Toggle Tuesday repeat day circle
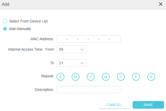 coord(90,77)
